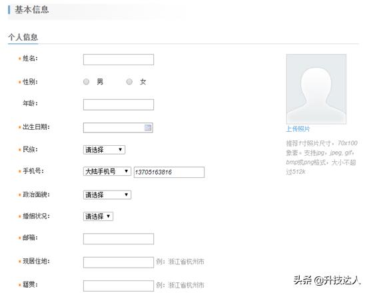Open the 民族 dropdown
369x293 pixels.
tap(104, 150)
